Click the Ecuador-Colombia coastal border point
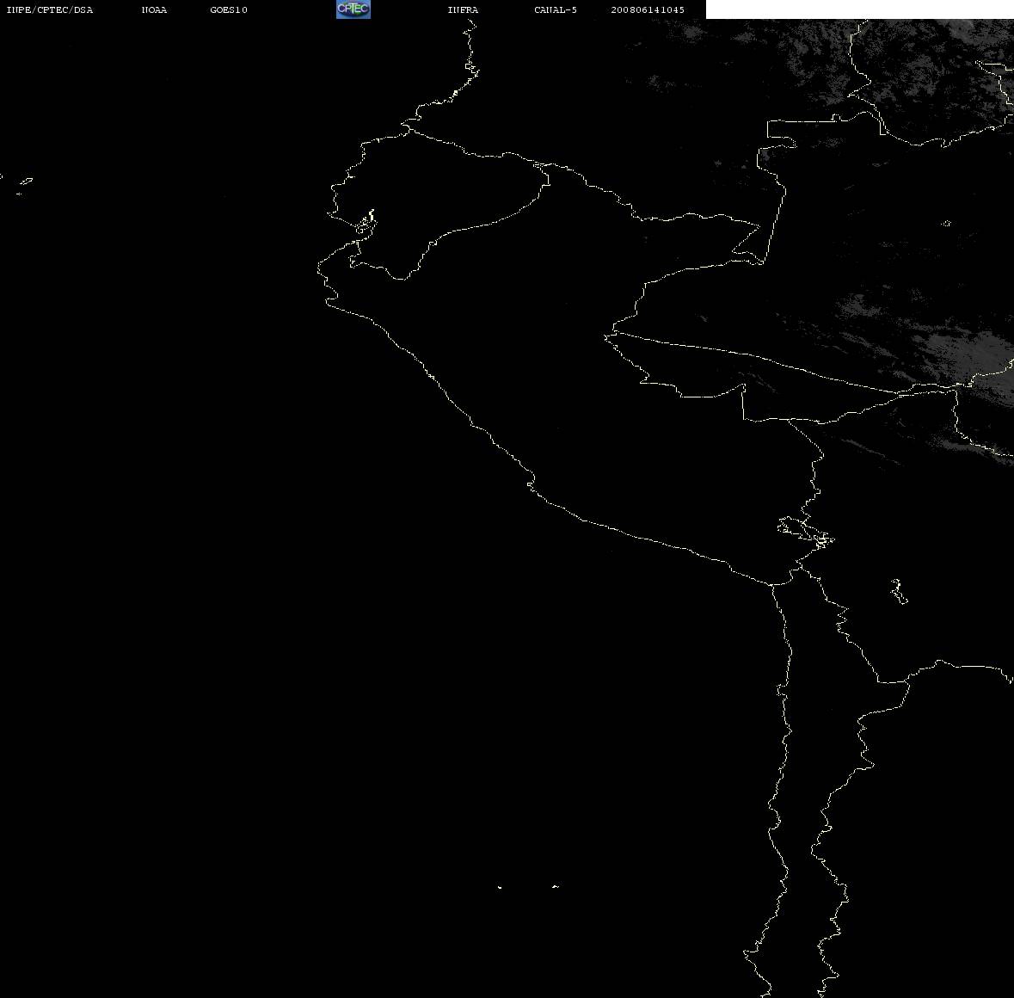Screen dimensions: 1014x998 pos(409,128)
